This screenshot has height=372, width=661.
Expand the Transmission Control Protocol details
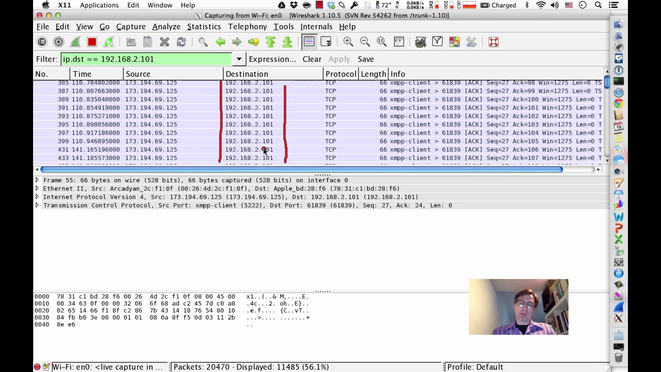(x=37, y=205)
